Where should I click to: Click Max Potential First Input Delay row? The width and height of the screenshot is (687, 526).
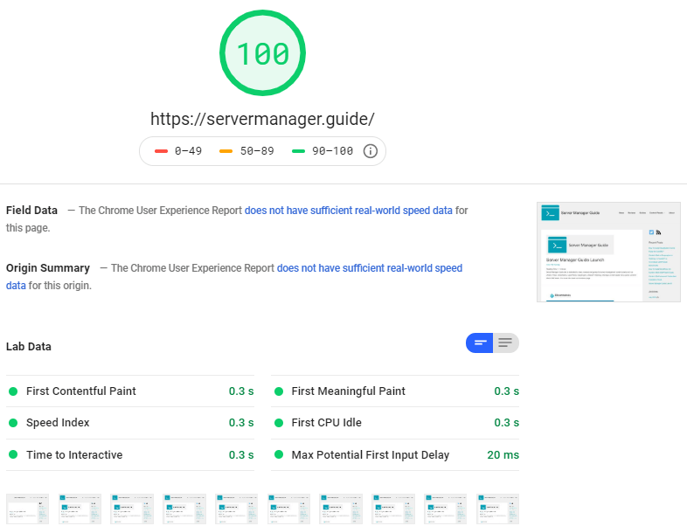pos(395,455)
